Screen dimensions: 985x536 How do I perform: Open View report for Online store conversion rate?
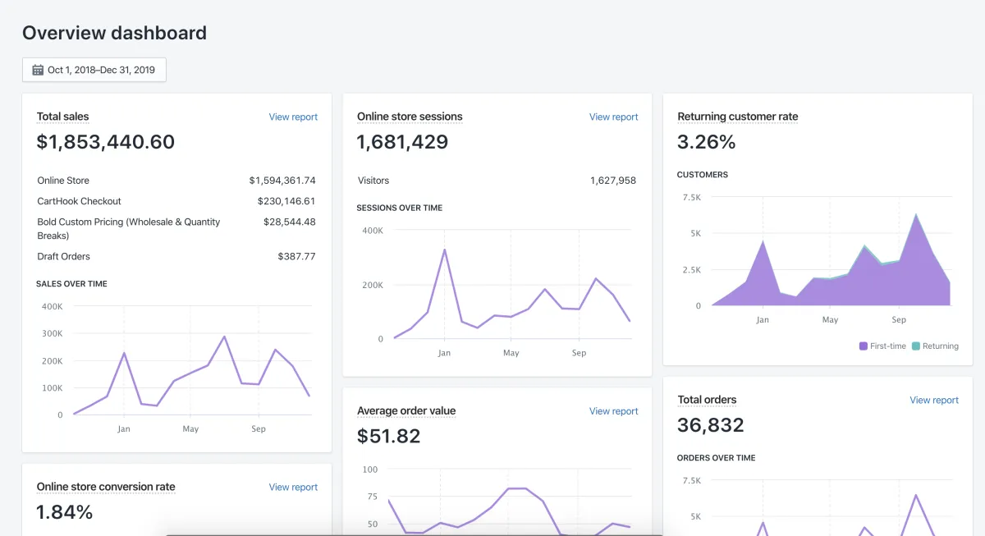pyautogui.click(x=293, y=488)
